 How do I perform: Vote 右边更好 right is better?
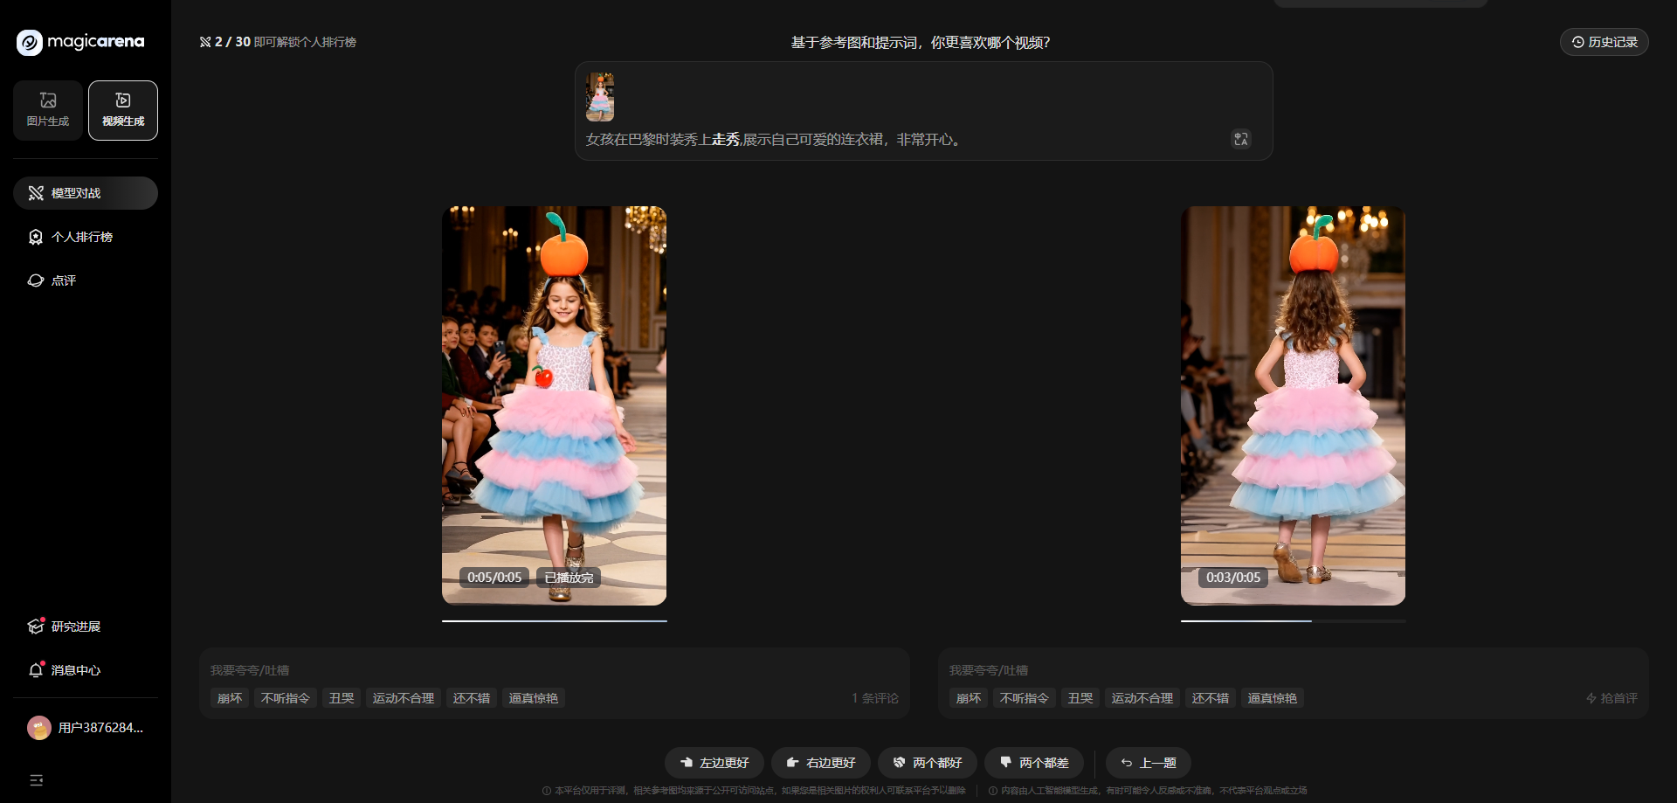820,763
